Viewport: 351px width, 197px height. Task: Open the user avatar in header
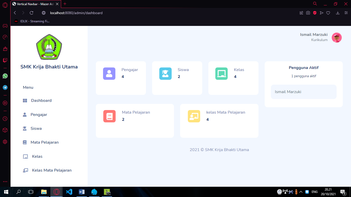[337, 37]
